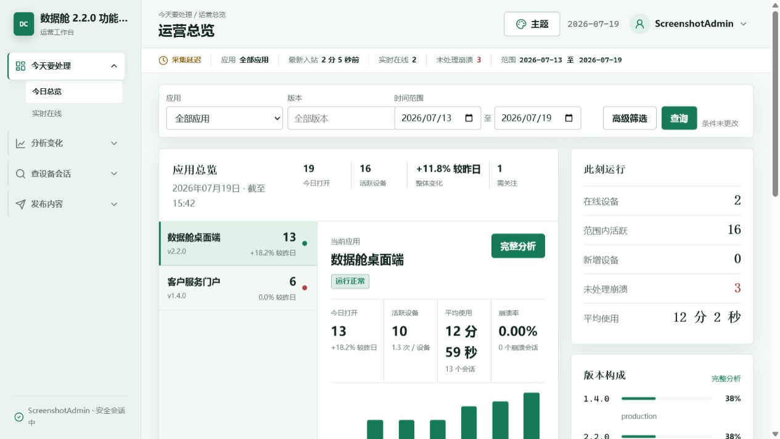
Task: Click the 全部版本 version input field
Action: point(341,118)
